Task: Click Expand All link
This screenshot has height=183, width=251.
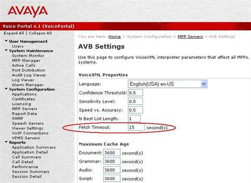Action: (x=14, y=33)
